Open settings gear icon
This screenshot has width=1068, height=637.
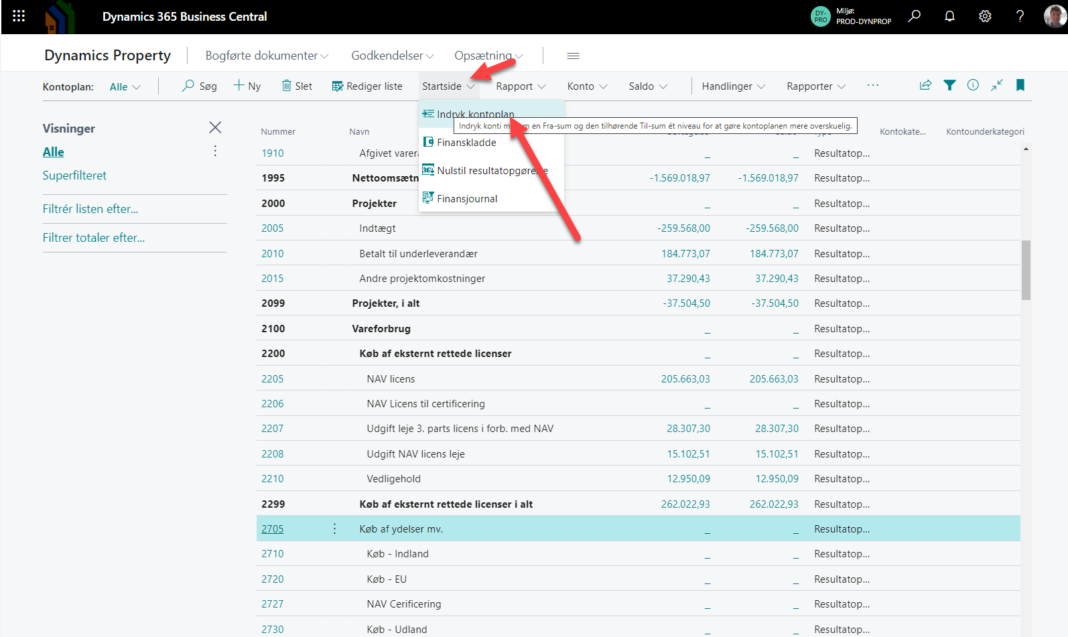[x=985, y=16]
